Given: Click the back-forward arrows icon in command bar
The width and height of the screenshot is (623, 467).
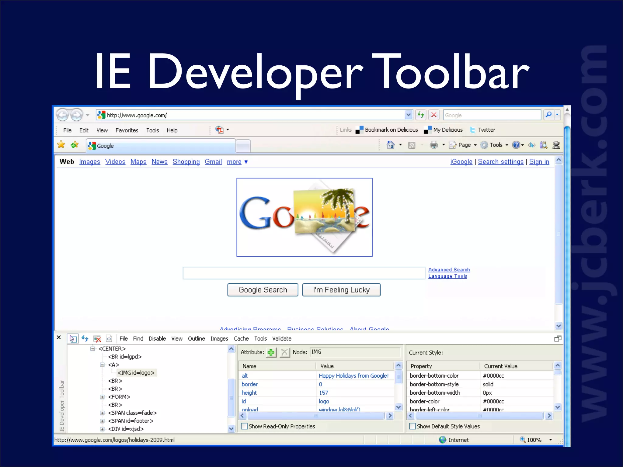Looking at the screenshot, I should click(x=531, y=145).
